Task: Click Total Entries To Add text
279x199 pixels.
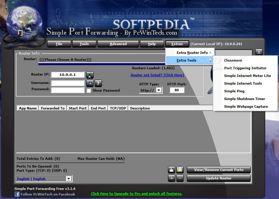Action: click(x=38, y=158)
